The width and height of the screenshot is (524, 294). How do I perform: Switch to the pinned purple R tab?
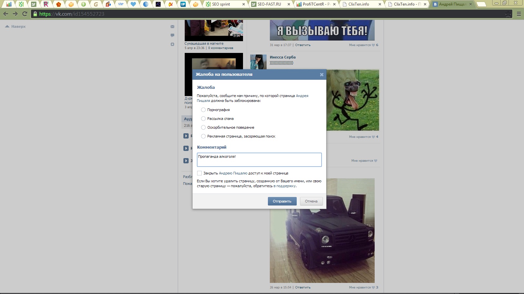click(46, 4)
